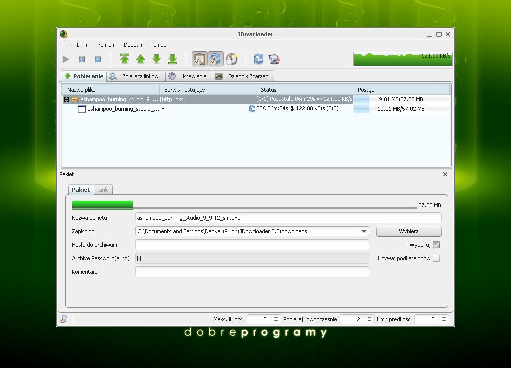
Task: Click the Limit prędkości value field
Action: 427,319
